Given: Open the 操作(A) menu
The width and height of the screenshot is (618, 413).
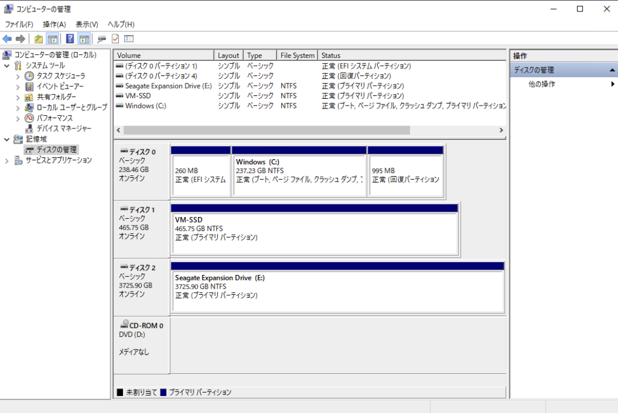Looking at the screenshot, I should [54, 24].
